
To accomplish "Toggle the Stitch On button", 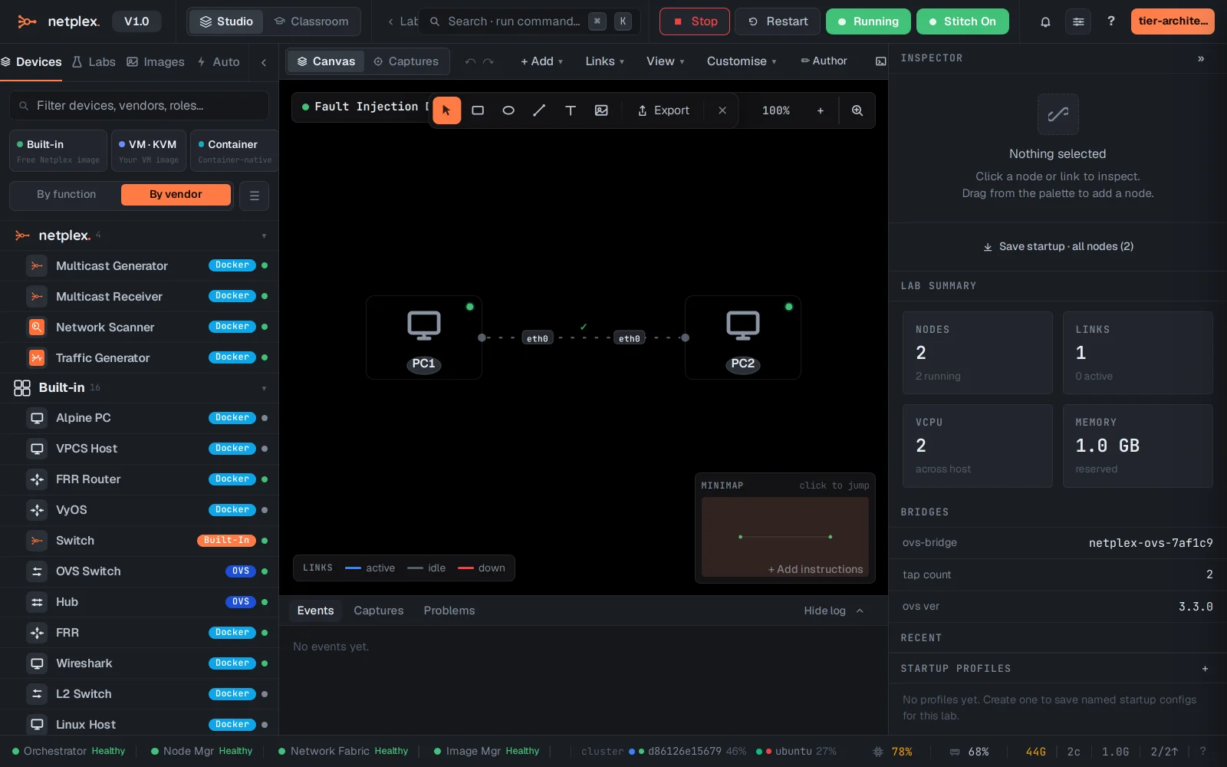I will coord(962,21).
